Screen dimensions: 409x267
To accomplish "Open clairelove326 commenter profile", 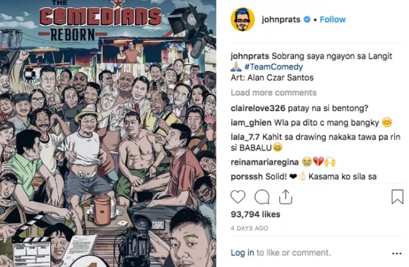I will click(258, 108).
